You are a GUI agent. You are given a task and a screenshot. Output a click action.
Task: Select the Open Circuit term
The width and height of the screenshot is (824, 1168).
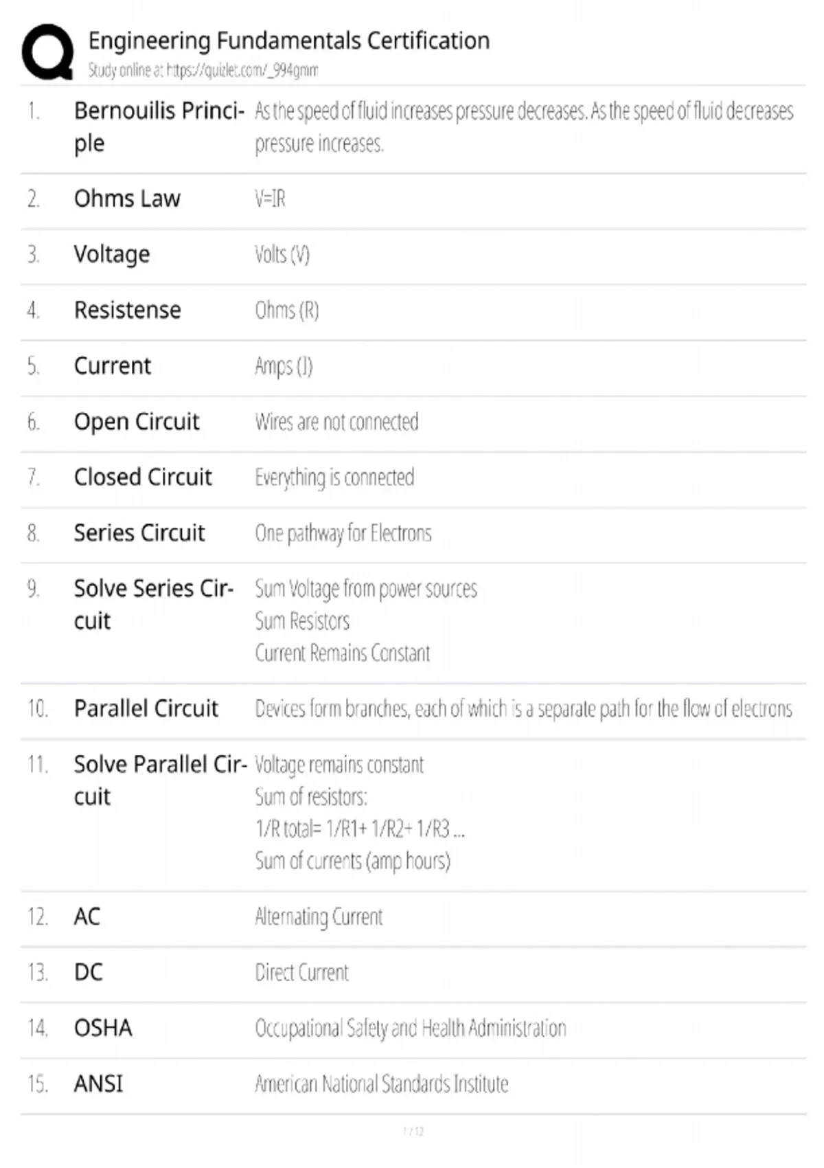pyautogui.click(x=137, y=421)
